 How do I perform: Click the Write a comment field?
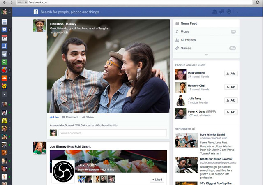pos(112,133)
